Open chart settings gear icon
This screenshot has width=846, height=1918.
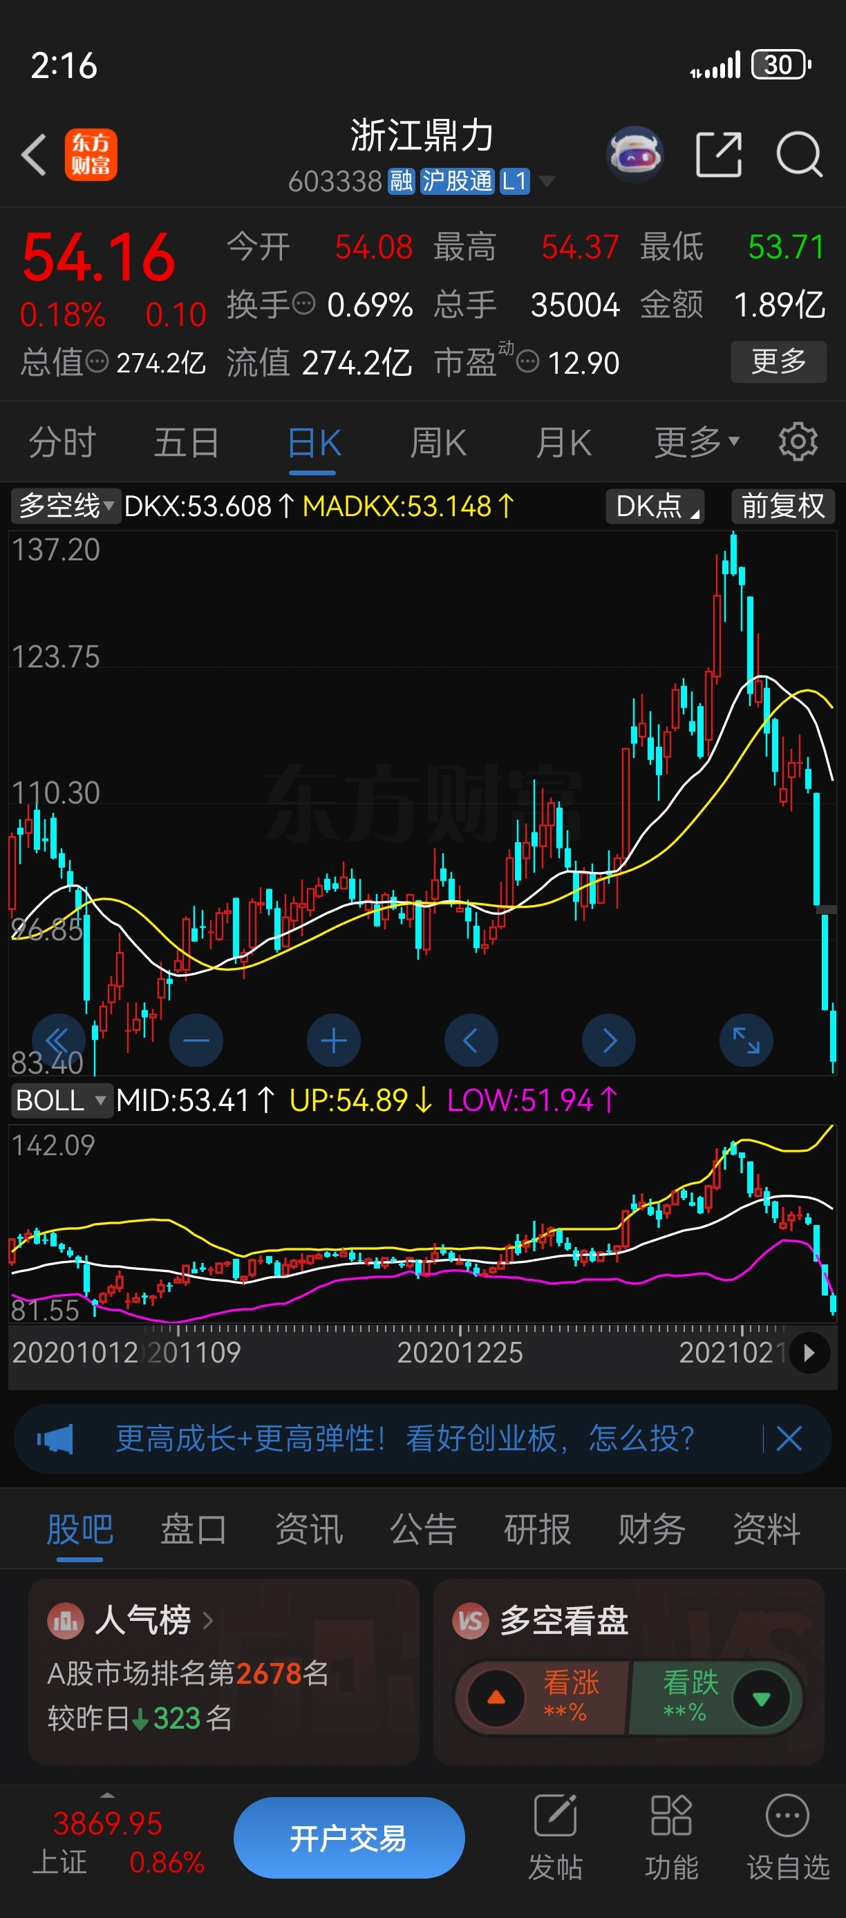coord(798,442)
